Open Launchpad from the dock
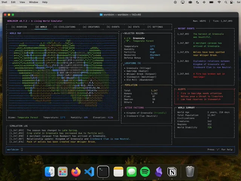Viewport: 241px width, 181px height. point(63,172)
